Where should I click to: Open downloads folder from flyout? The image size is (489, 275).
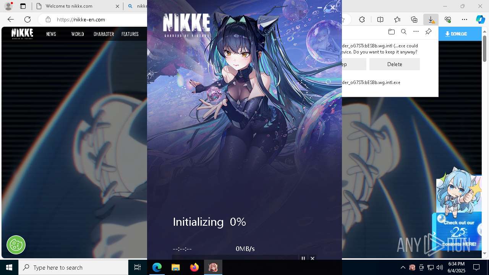[391, 32]
